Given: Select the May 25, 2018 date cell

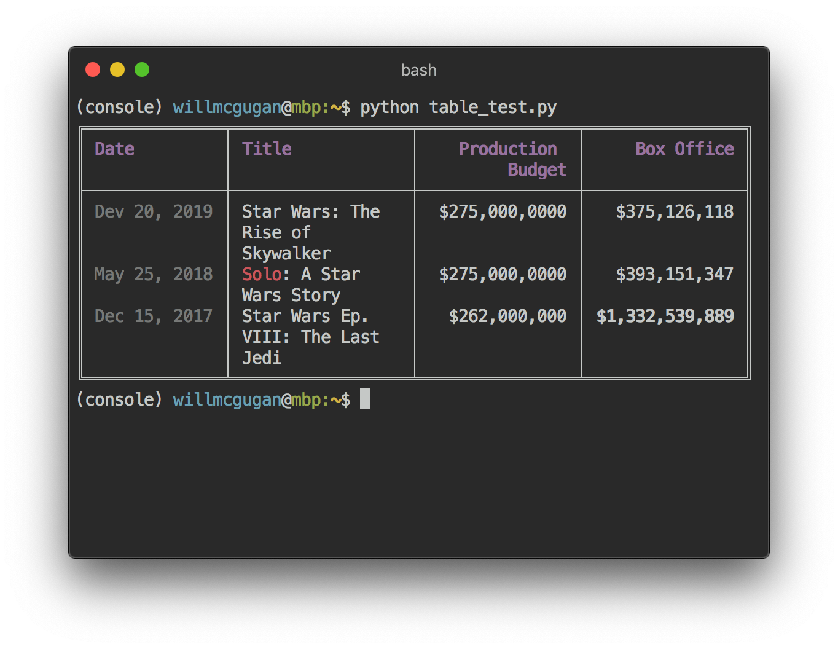Looking at the screenshot, I should pos(154,274).
